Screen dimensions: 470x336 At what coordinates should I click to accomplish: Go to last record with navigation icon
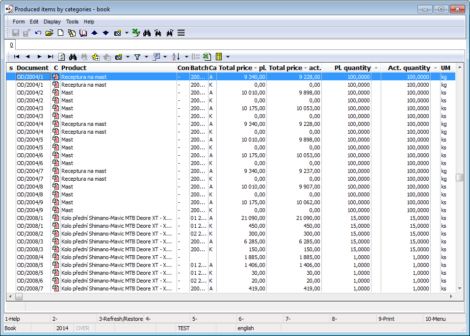(51, 57)
